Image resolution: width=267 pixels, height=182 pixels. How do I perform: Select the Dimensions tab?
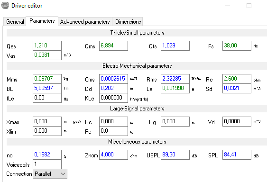[x=128, y=22]
